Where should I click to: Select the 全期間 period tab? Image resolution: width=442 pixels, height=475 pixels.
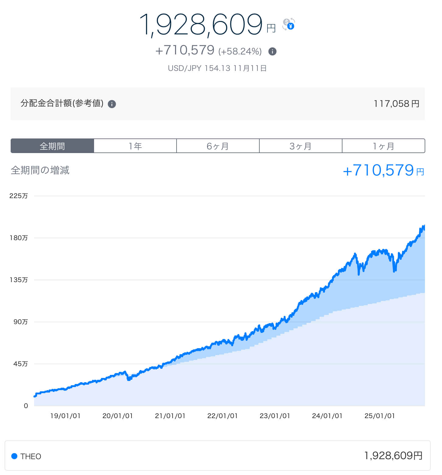(52, 146)
